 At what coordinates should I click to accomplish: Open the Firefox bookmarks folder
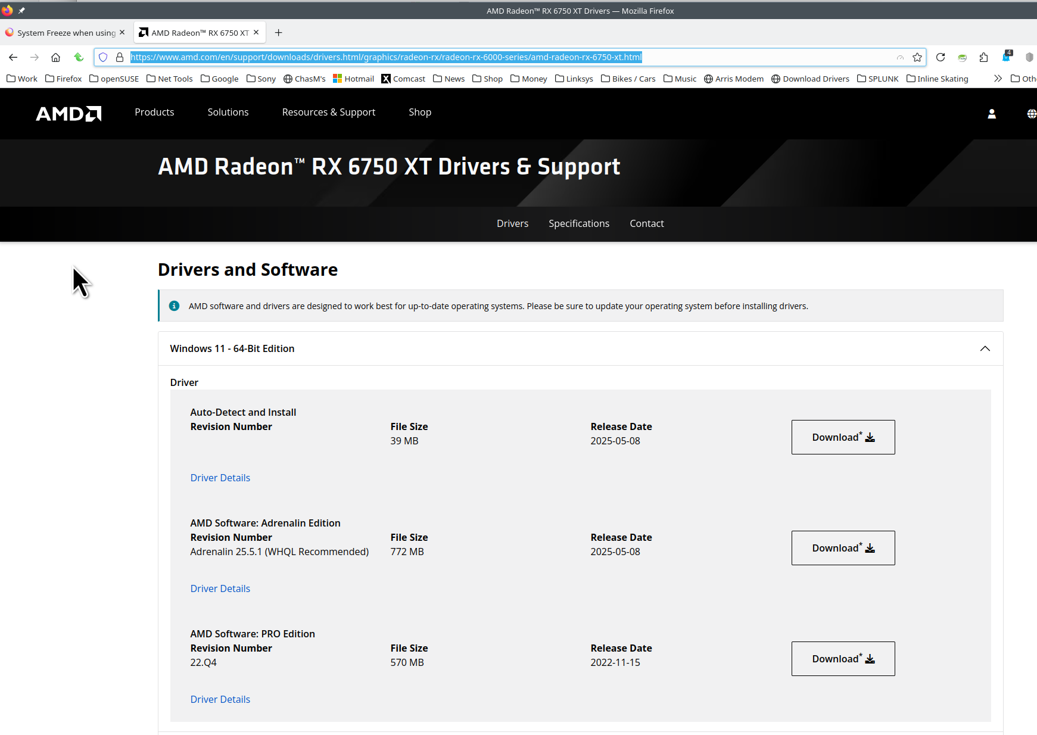pos(64,79)
